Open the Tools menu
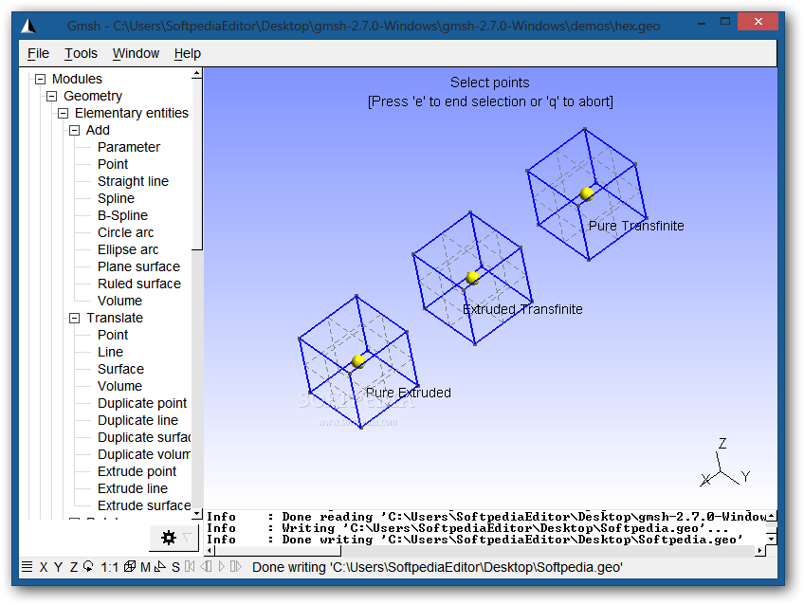This screenshot has height=605, width=804. coord(81,53)
